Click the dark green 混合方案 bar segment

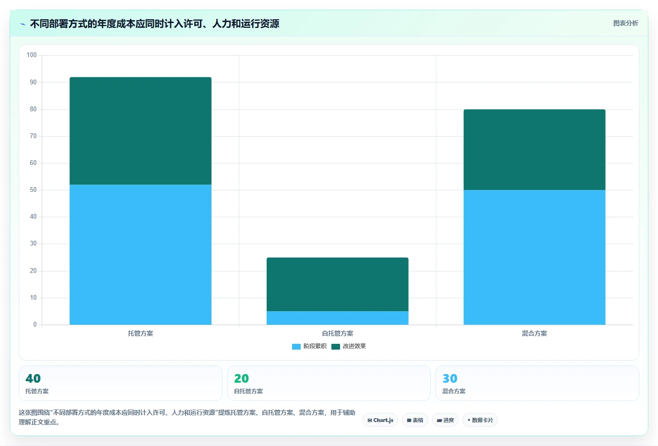[534, 150]
